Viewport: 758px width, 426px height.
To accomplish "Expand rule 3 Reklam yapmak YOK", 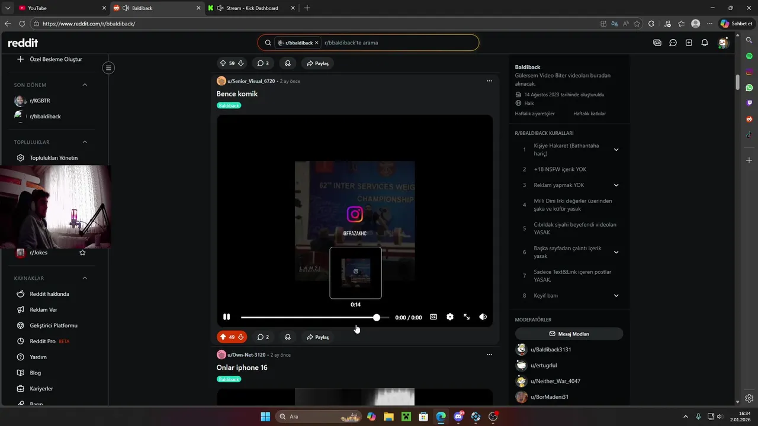I will click(x=616, y=185).
